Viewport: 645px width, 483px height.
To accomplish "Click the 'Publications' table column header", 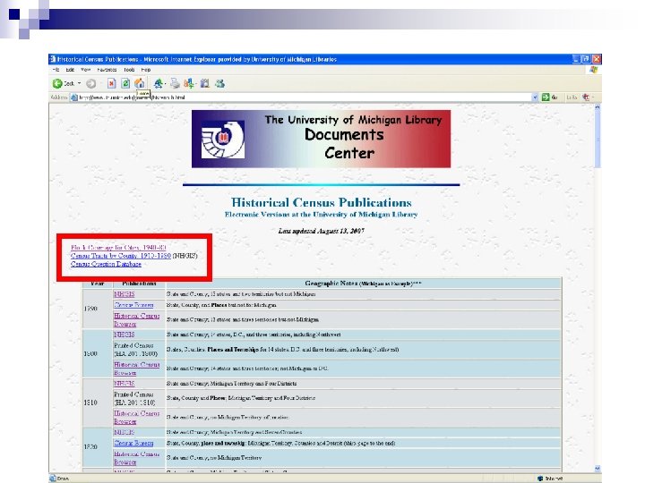I will [139, 284].
